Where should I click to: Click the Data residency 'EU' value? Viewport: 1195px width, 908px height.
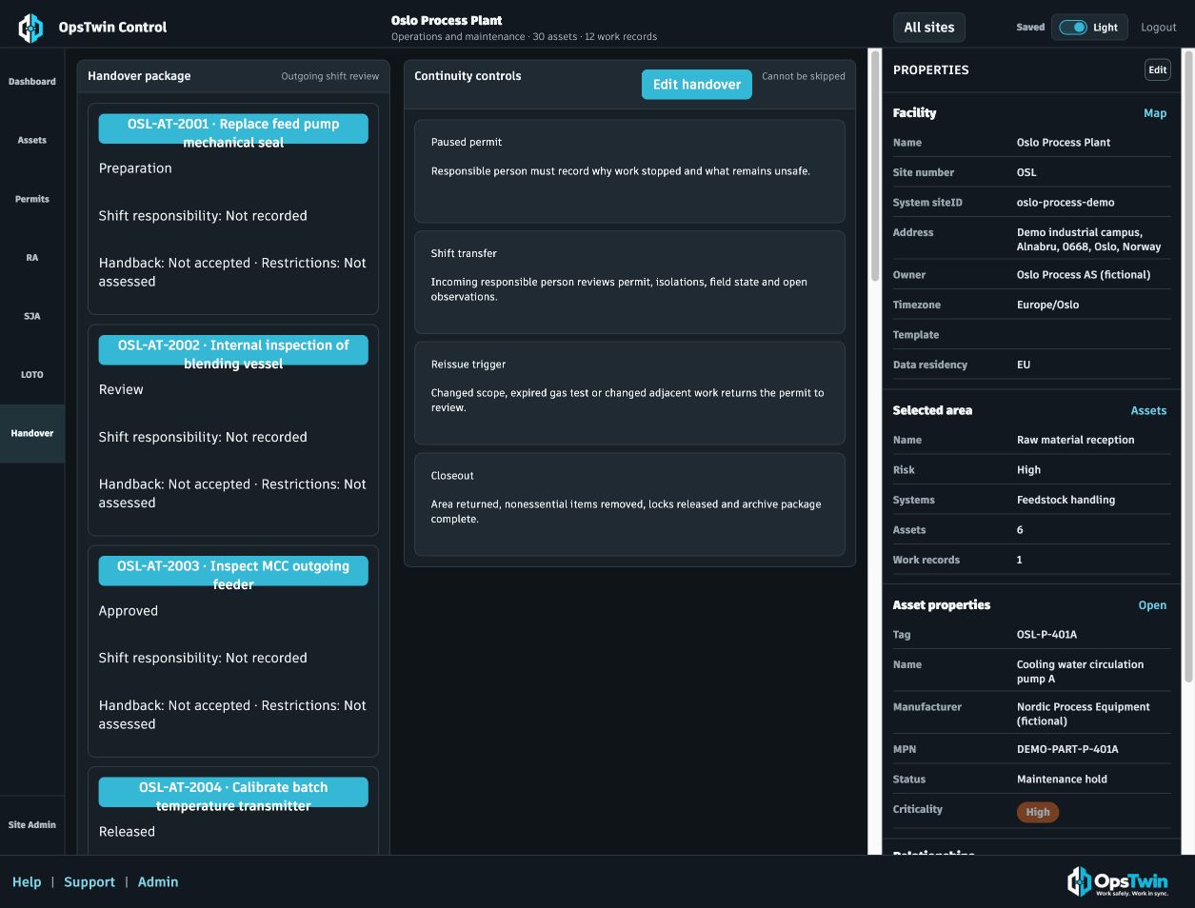coord(1024,365)
